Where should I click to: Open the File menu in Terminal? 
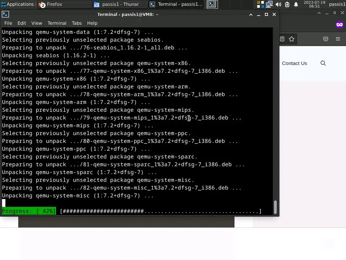8,23
